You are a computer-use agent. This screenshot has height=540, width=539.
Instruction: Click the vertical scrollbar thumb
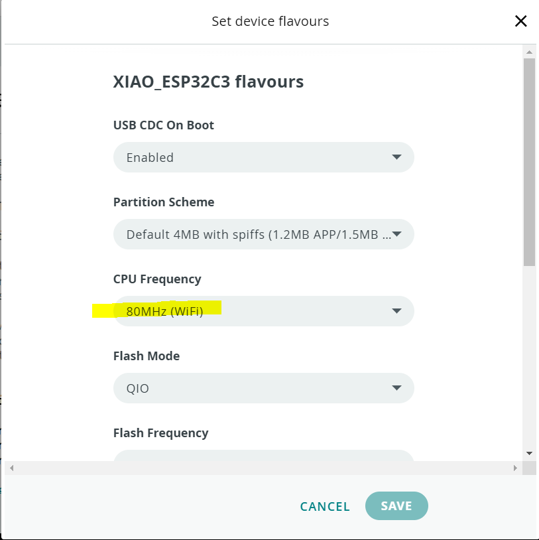[x=529, y=162]
